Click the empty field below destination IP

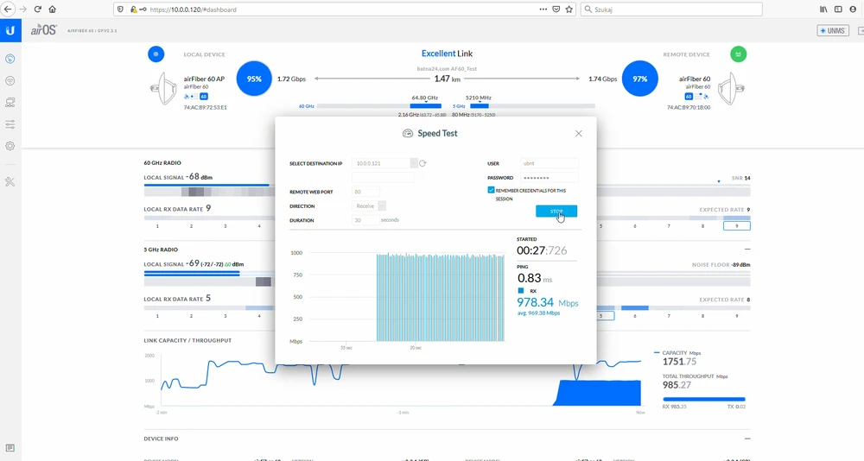383,177
